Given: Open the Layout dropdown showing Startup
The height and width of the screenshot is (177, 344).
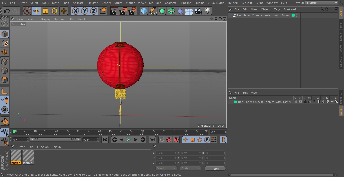Looking at the screenshot, I should [322, 3].
